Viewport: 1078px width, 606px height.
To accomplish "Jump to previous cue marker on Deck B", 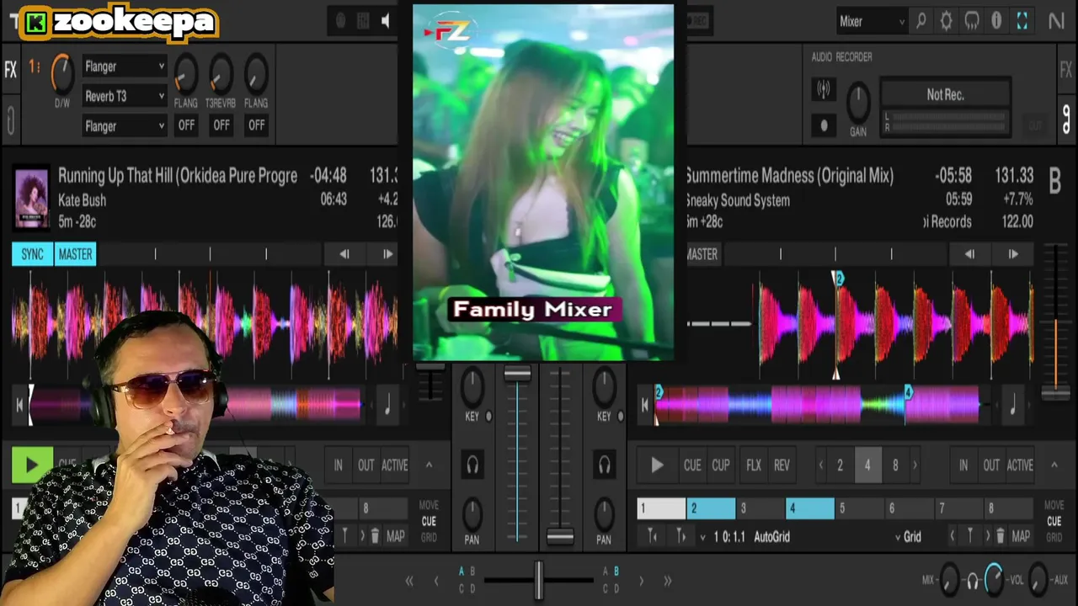I will (652, 536).
